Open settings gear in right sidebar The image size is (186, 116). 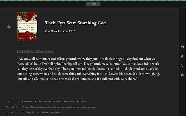tap(182, 75)
